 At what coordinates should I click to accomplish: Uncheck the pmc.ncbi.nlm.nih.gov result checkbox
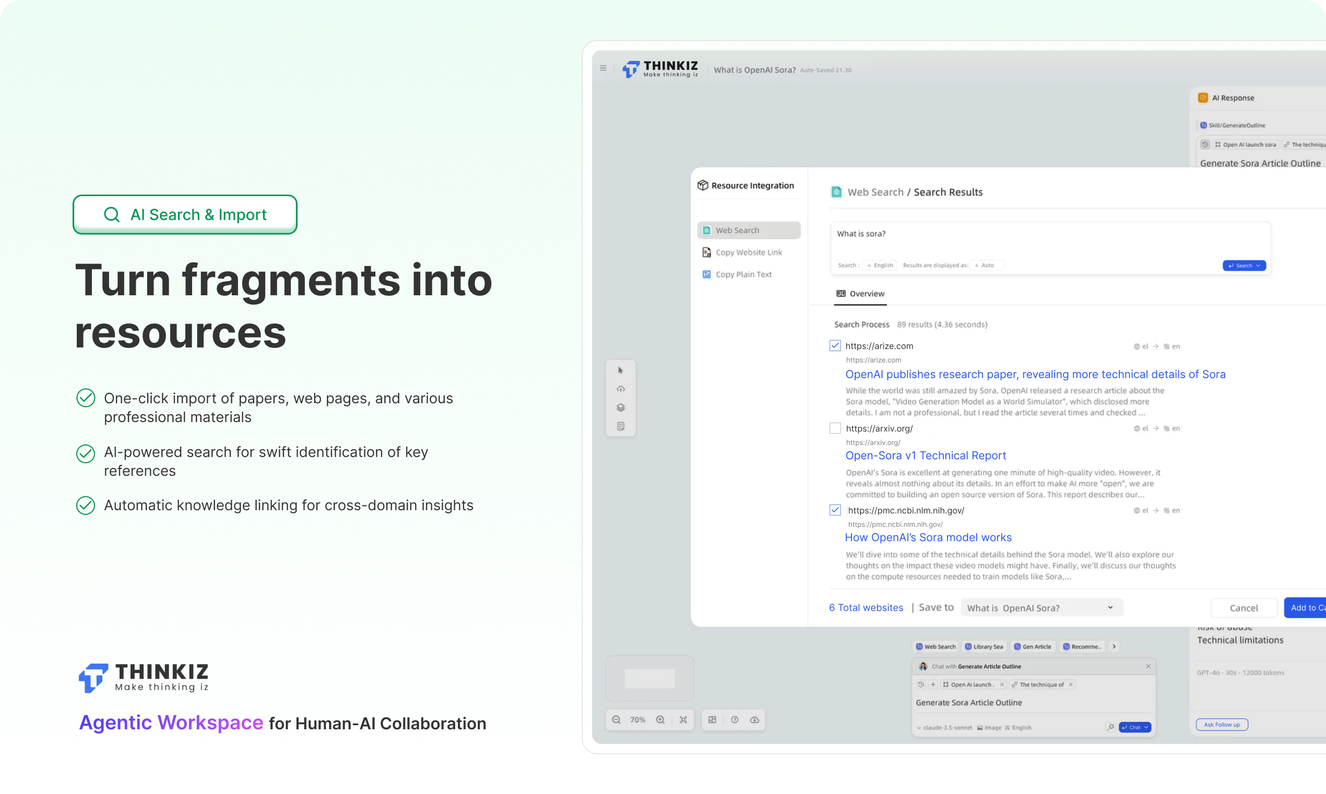[x=835, y=510]
